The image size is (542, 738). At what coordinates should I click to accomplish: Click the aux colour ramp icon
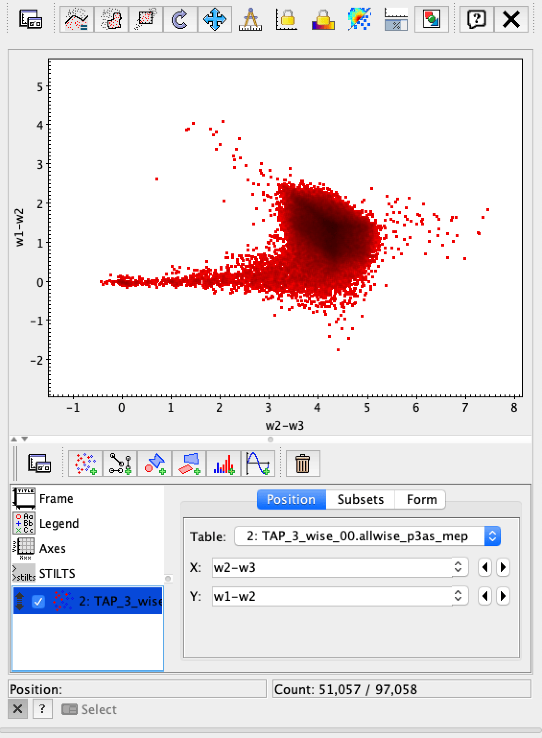[359, 19]
